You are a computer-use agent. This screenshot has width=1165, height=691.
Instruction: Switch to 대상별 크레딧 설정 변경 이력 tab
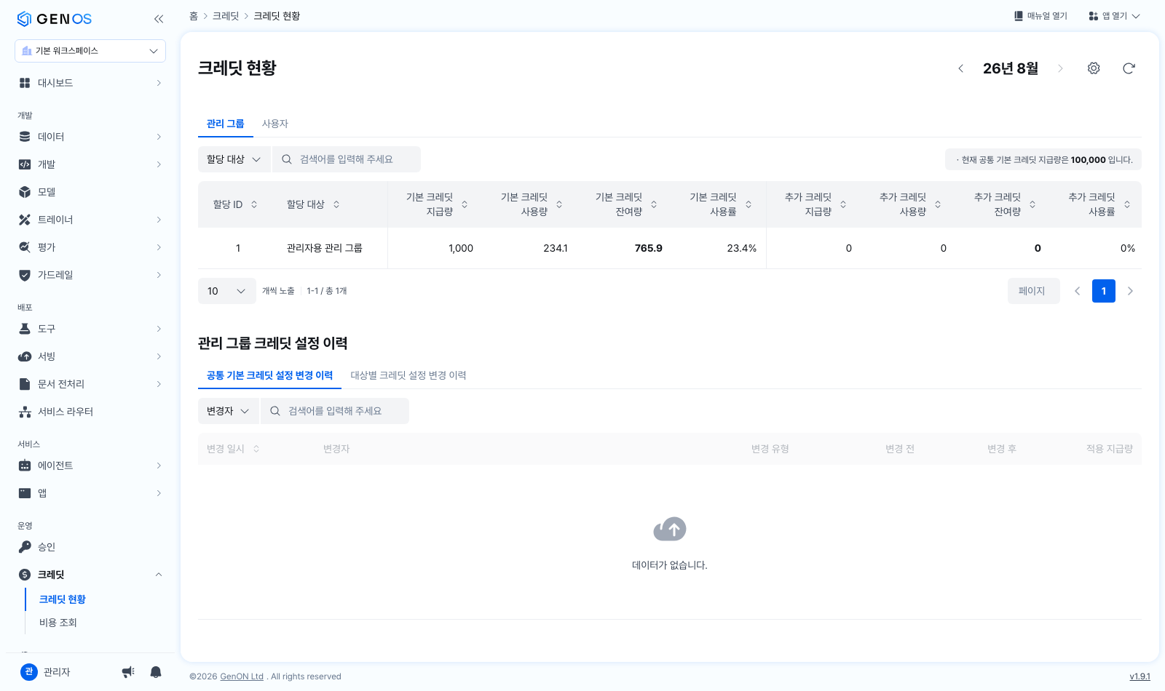click(x=408, y=375)
